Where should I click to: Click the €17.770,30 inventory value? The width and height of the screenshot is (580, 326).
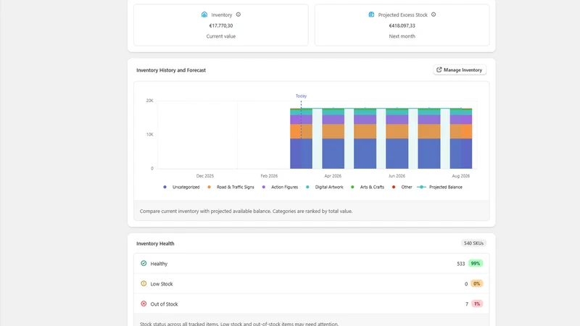221,25
